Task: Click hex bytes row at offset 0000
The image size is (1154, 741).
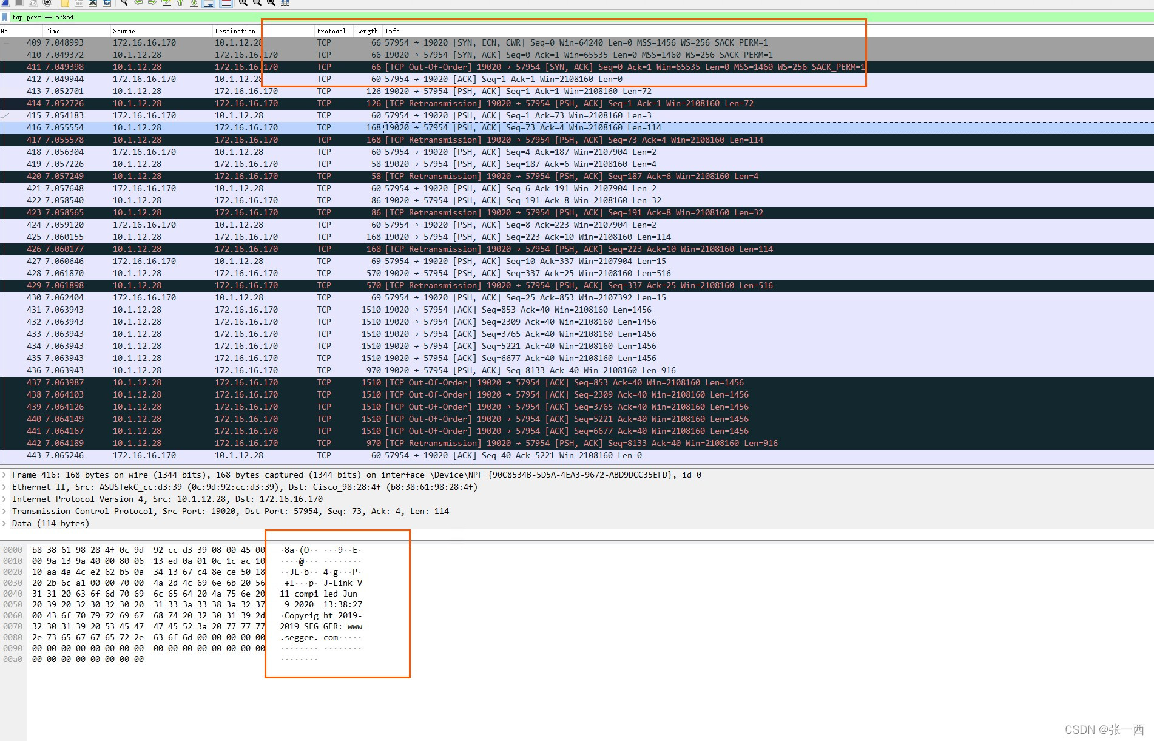Action: point(149,550)
